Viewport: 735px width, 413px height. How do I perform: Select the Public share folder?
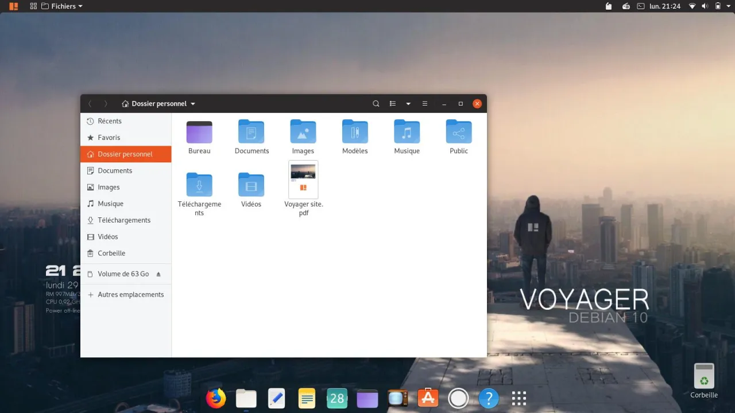tap(458, 132)
